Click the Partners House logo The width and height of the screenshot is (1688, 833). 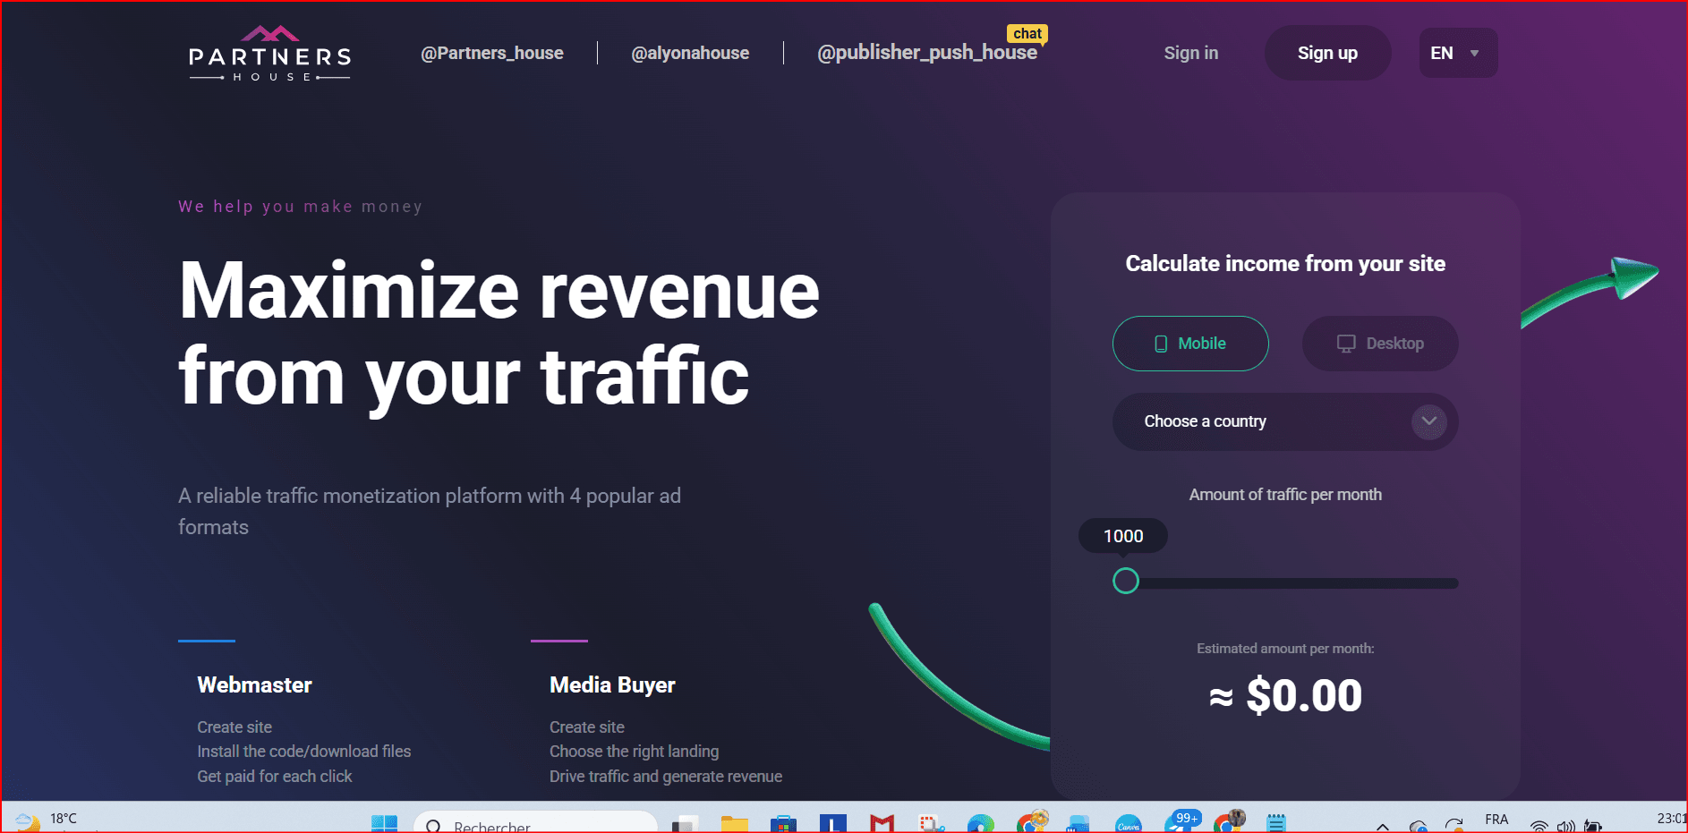[x=269, y=54]
